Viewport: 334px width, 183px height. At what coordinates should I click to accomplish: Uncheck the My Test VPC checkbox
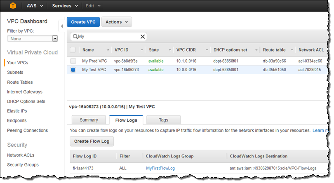click(73, 70)
